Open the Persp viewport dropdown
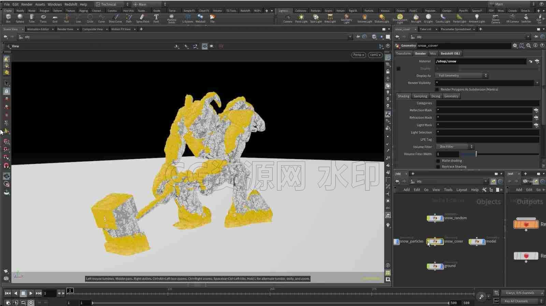Screen dimensions: 546x306 click(358, 55)
